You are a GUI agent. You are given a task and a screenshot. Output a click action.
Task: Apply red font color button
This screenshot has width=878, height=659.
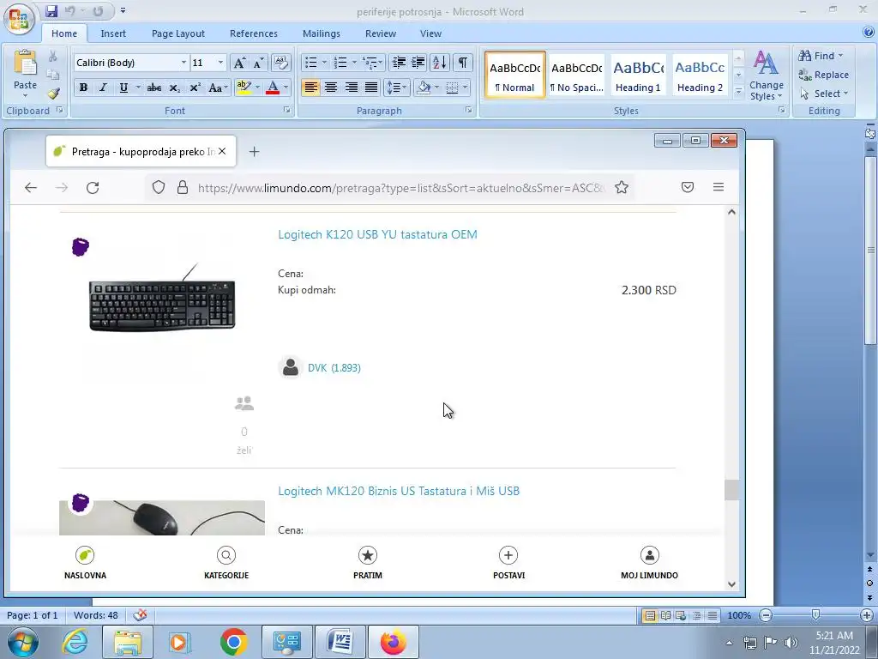[273, 88]
